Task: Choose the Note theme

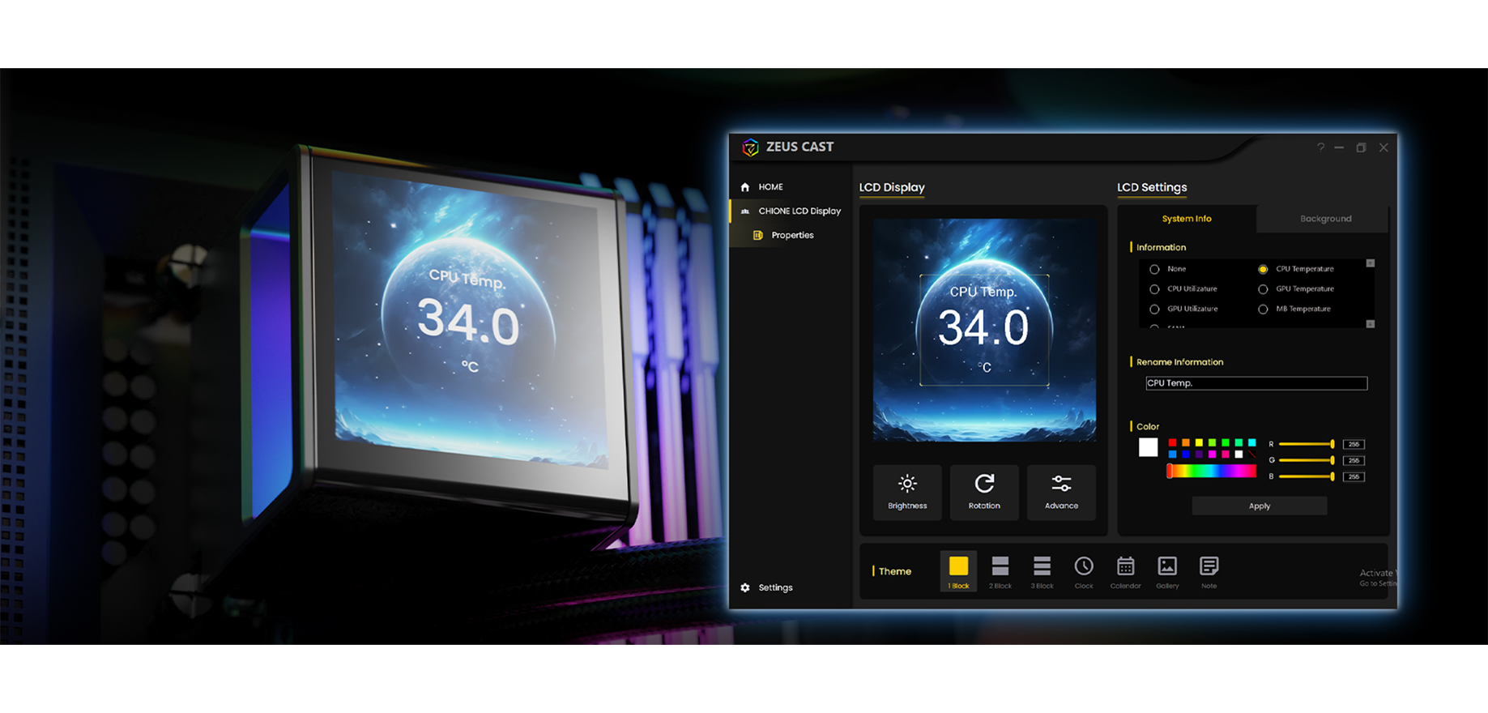Action: 1209,571
